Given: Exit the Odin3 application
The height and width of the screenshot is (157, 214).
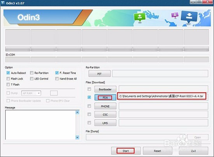Looking at the screenshot, I should click(193, 151).
